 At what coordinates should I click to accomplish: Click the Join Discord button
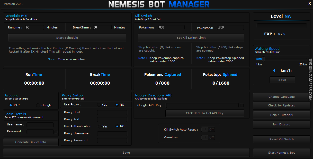(x=281, y=124)
